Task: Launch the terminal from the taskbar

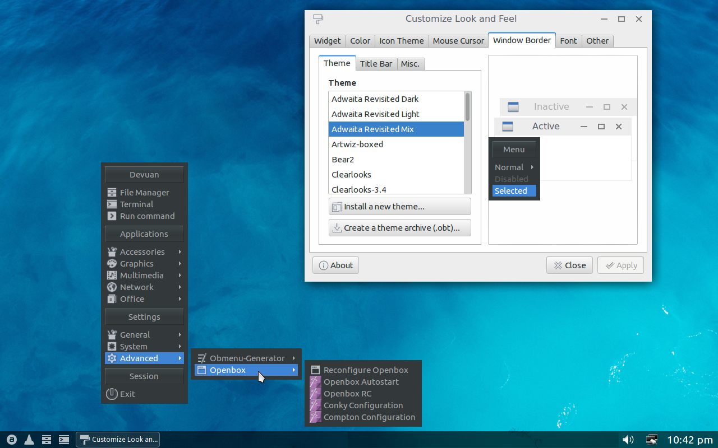Action: pyautogui.click(x=64, y=440)
